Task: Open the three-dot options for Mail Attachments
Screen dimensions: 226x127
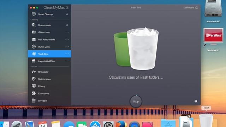Action: tap(67, 40)
